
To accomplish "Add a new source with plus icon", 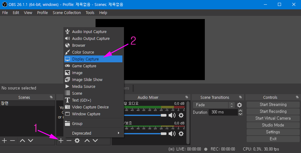I will tap(61, 141).
